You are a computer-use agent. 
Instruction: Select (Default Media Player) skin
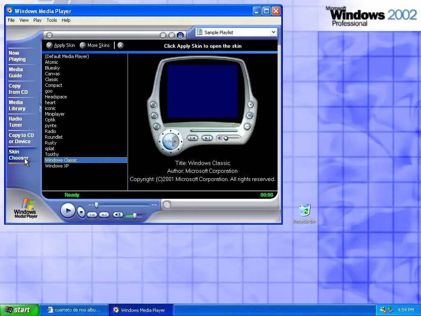(x=86, y=56)
